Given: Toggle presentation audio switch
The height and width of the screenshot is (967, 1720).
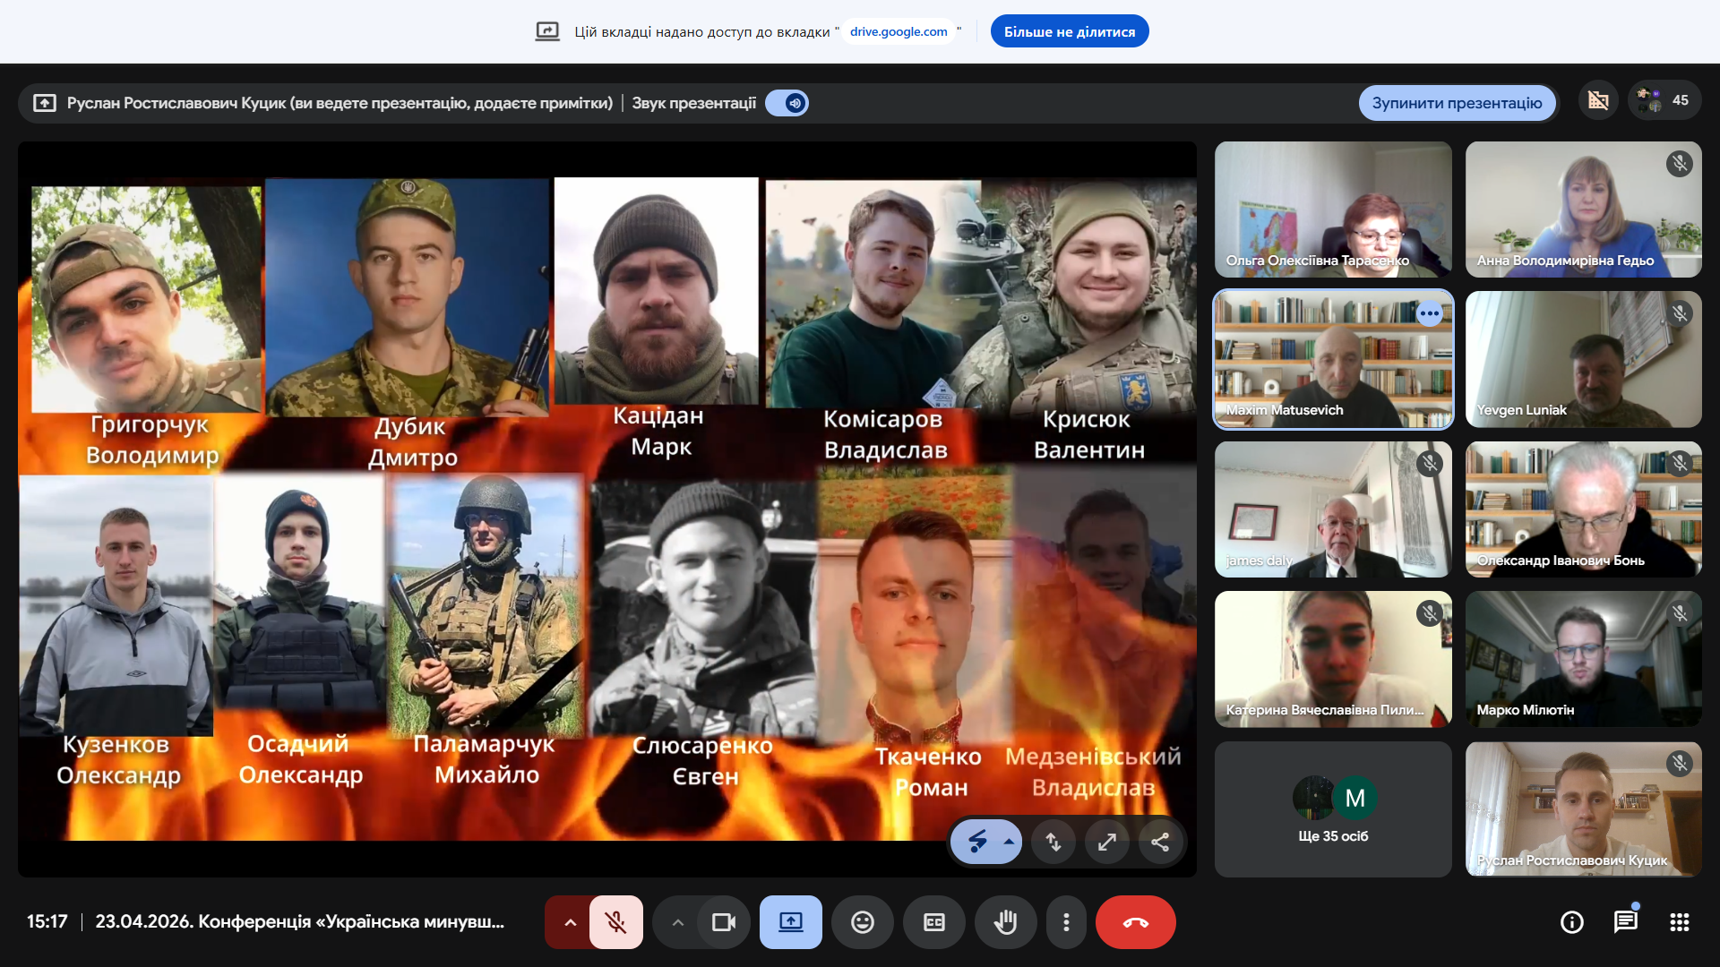Looking at the screenshot, I should pyautogui.click(x=787, y=103).
